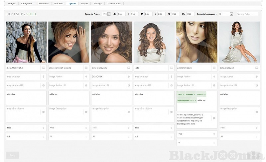Open the Settings tab
Viewport: 266px width, 162px height.
[97, 4]
